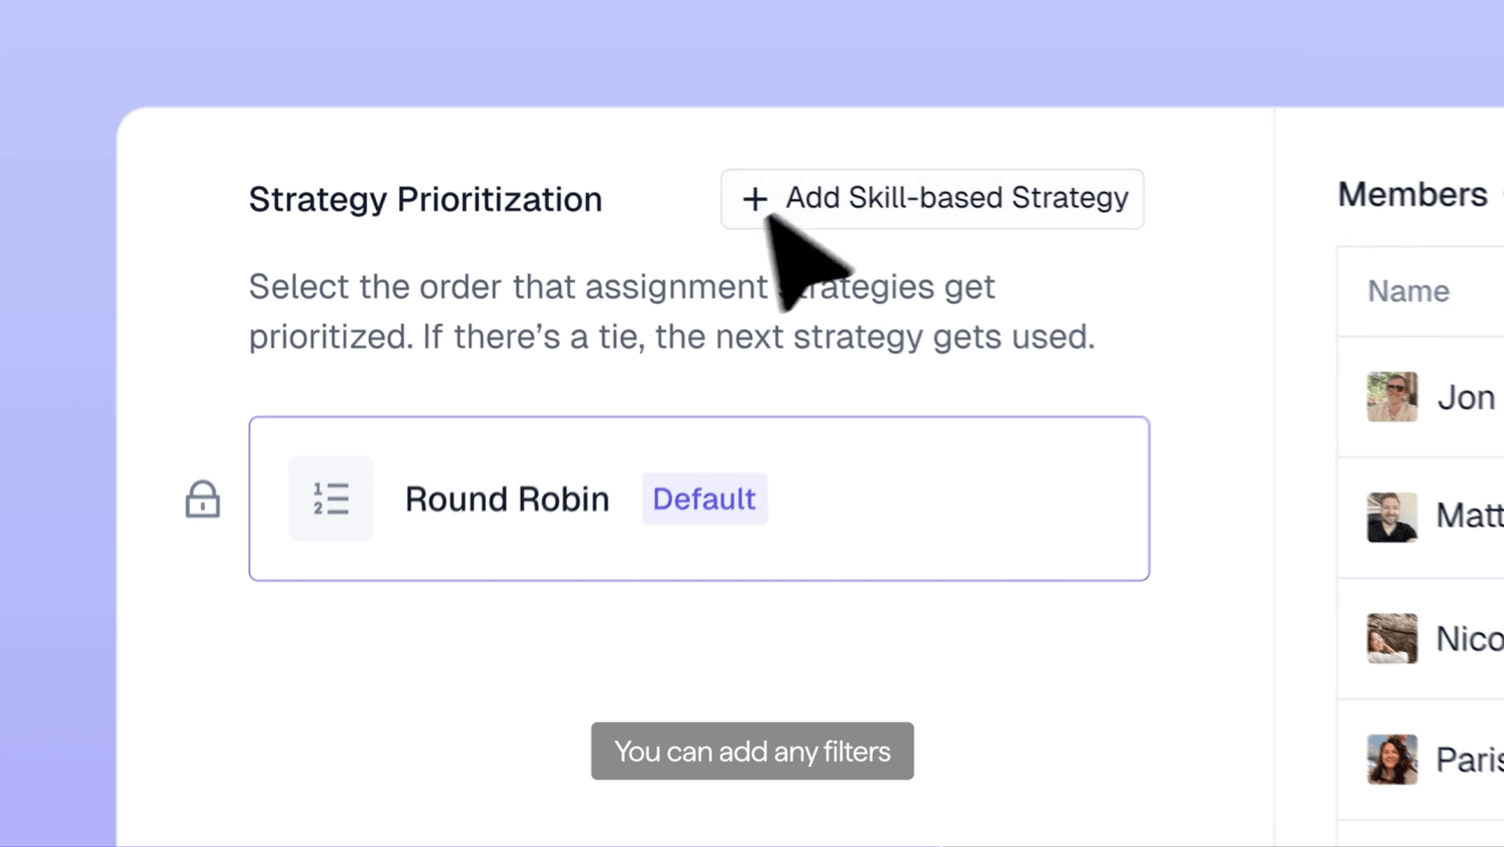Screen dimensions: 1504x847
Task: Click the Default badge on Round Robin
Action: [x=704, y=499]
